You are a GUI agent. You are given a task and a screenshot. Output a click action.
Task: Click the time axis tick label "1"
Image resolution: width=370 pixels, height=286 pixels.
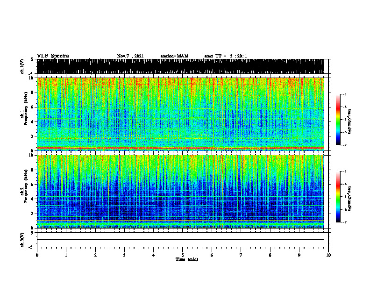pos(66,255)
